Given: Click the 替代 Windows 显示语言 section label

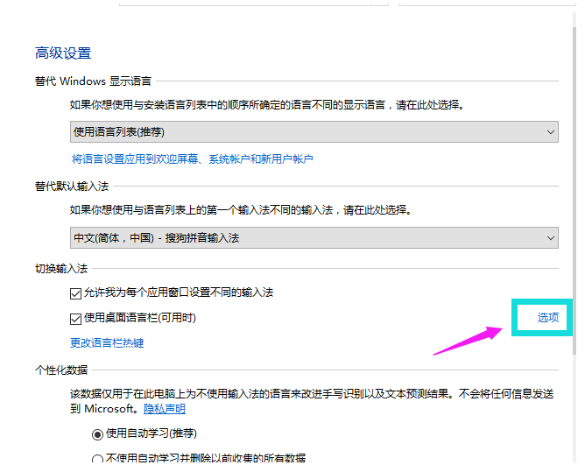Looking at the screenshot, I should 93,81.
